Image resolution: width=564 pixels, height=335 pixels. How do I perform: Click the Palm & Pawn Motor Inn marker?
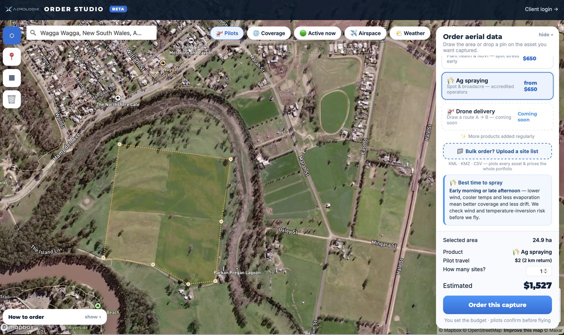[x=191, y=40]
